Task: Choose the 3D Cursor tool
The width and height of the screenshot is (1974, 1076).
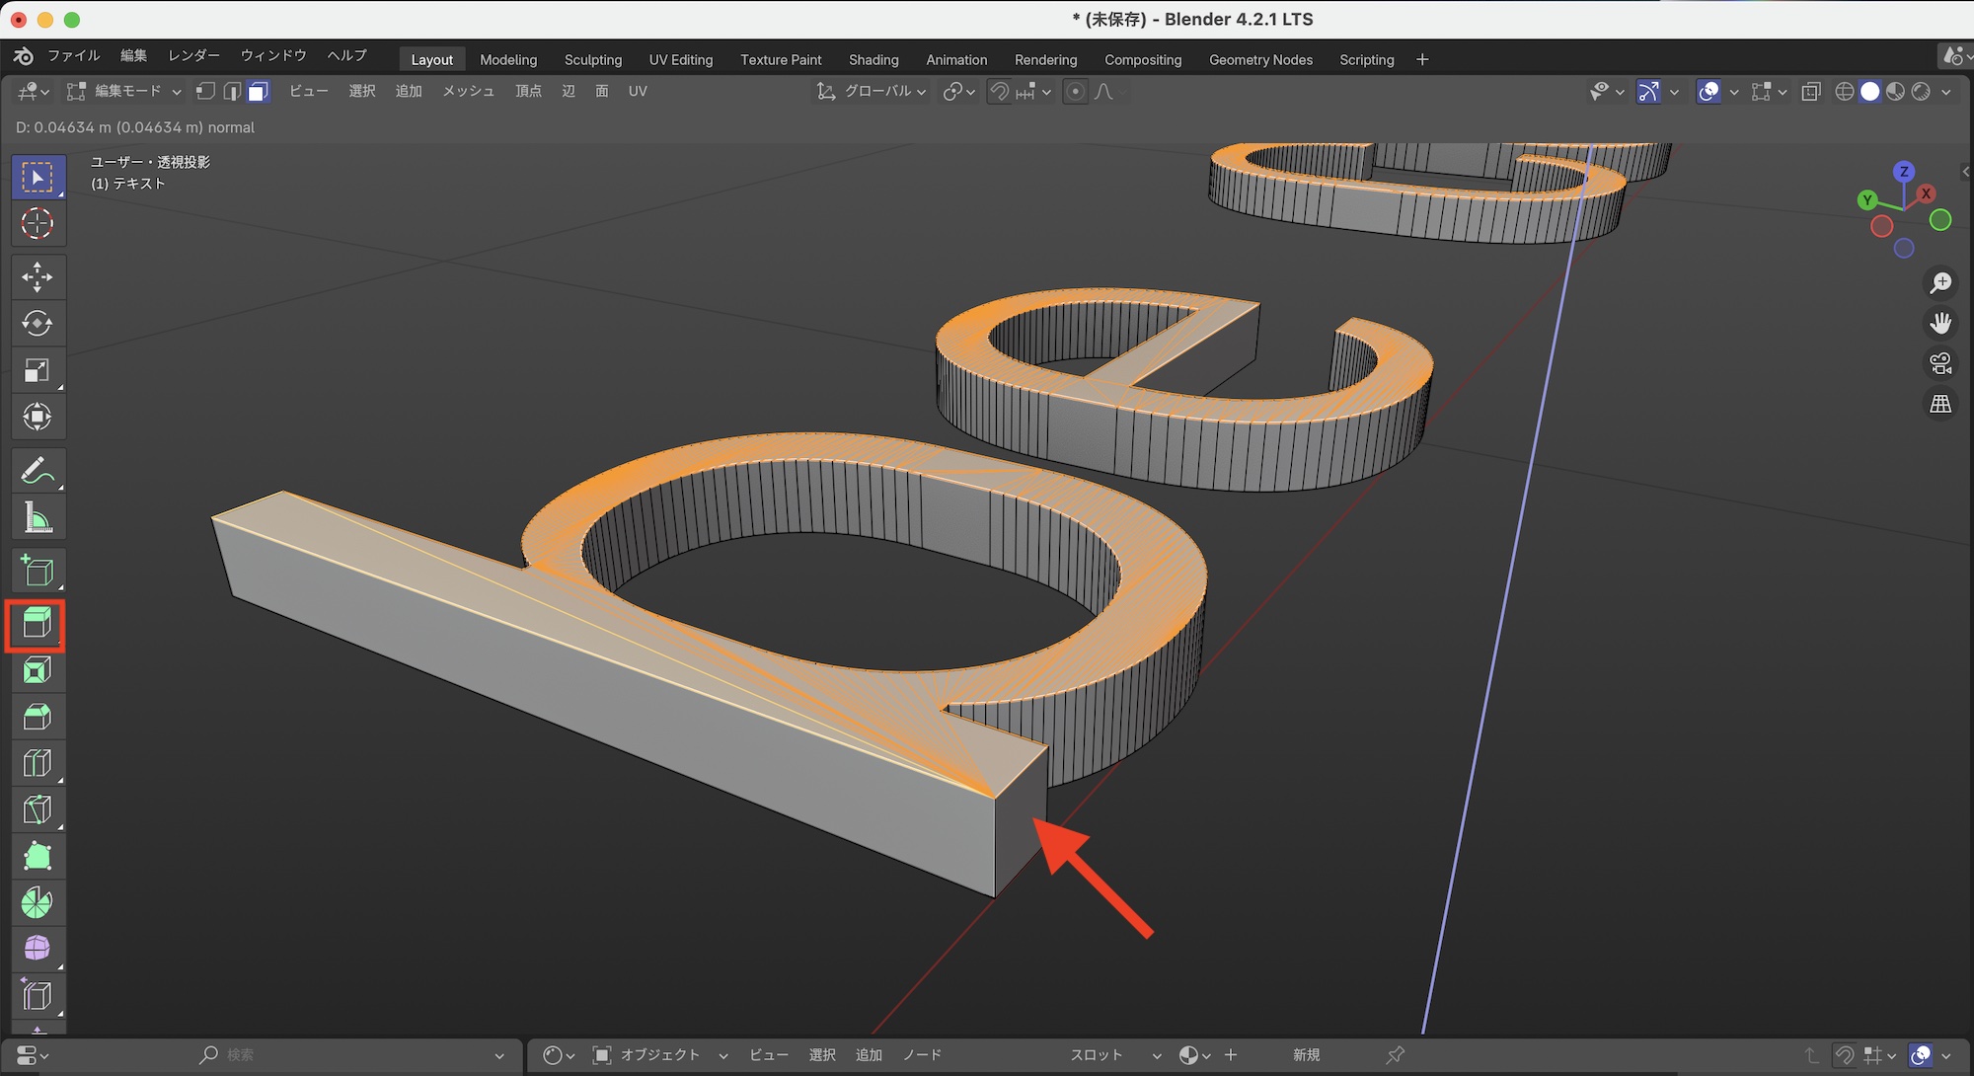Action: [37, 224]
